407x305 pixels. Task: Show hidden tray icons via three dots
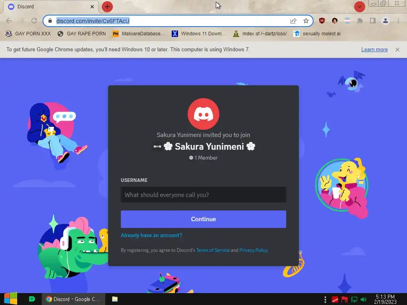(x=325, y=299)
